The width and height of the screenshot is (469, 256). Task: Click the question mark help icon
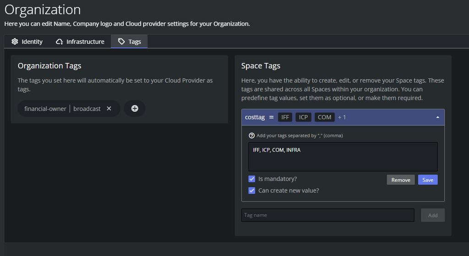(251, 136)
